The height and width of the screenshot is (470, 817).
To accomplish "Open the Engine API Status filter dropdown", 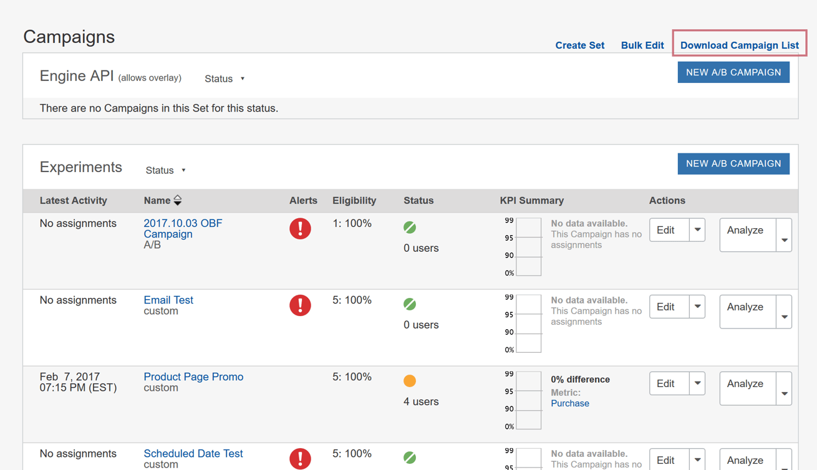I will point(225,79).
